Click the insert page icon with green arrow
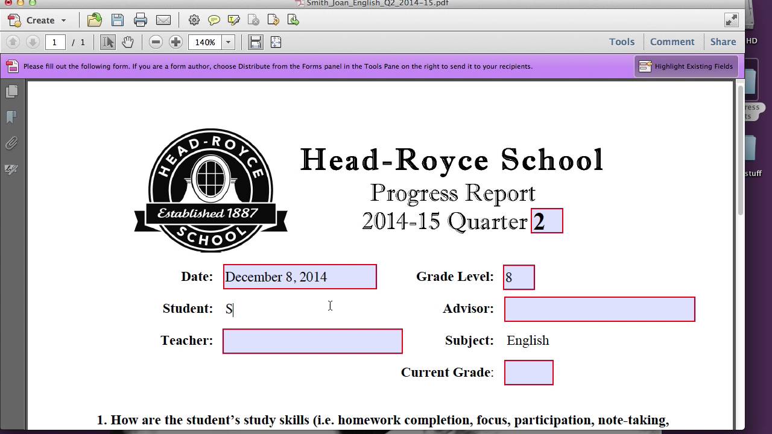Screen dimensions: 772x434 293,20
